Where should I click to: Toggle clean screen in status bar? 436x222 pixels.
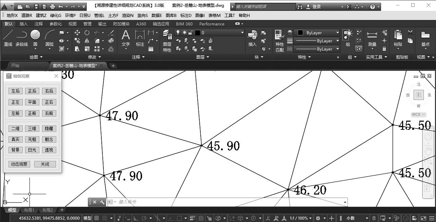click(x=423, y=218)
